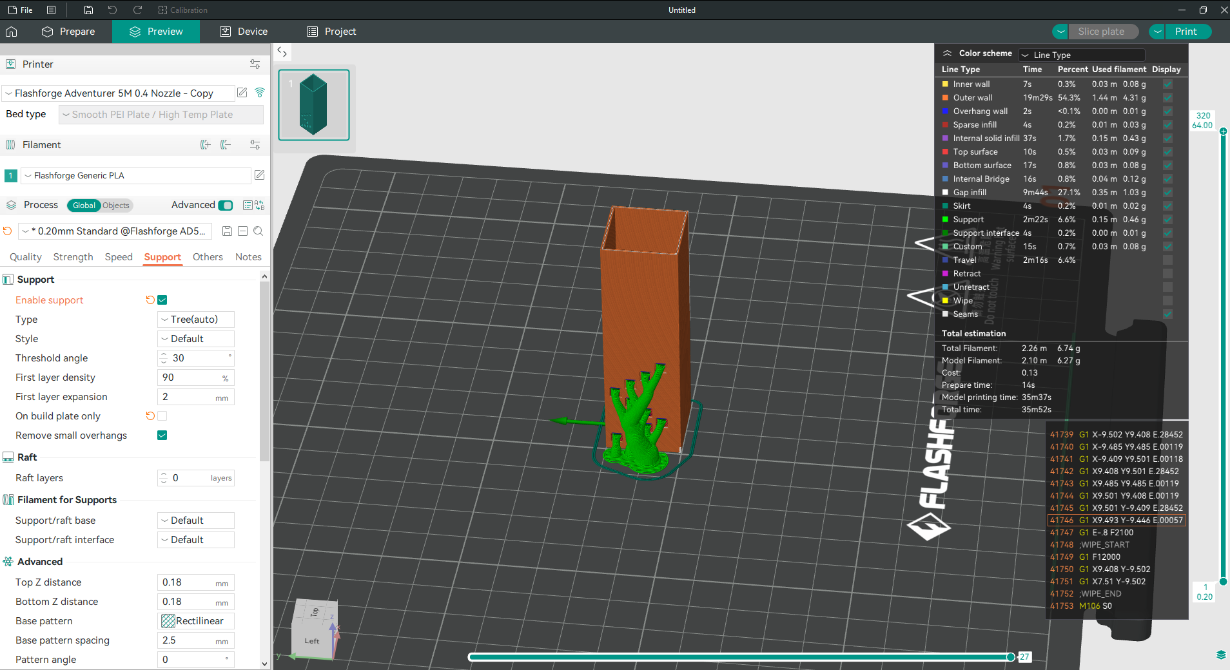Click the layers icon at bottom right
The width and height of the screenshot is (1230, 670).
tap(1221, 655)
